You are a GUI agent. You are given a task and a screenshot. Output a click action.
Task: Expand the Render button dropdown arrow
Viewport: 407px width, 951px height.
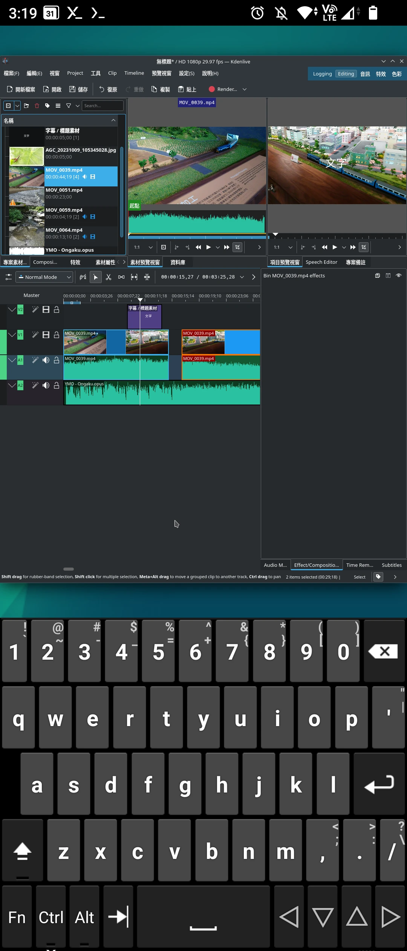245,89
